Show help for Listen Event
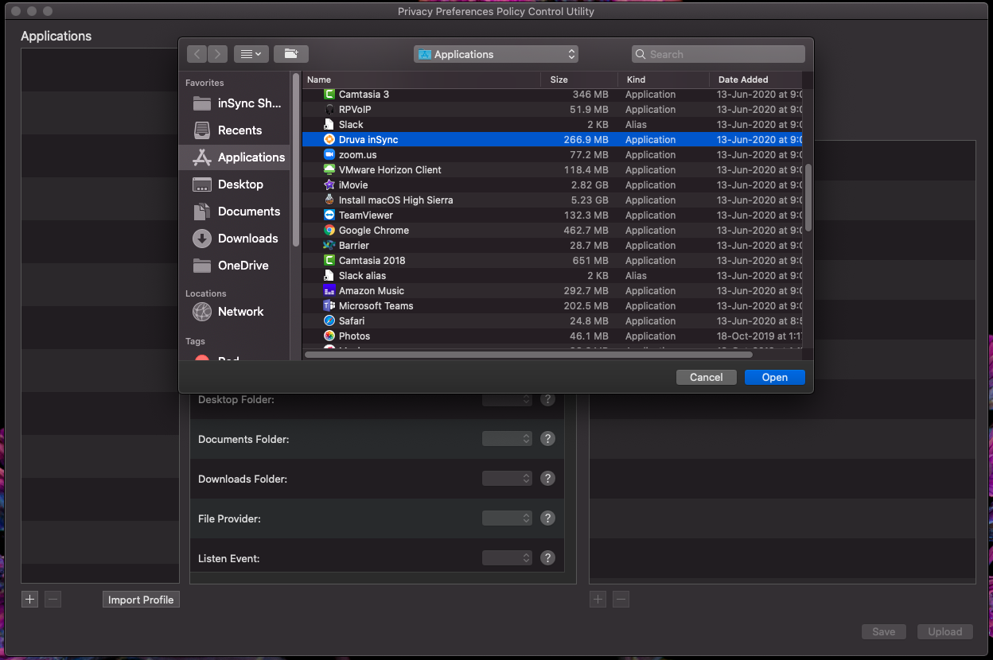 click(547, 558)
